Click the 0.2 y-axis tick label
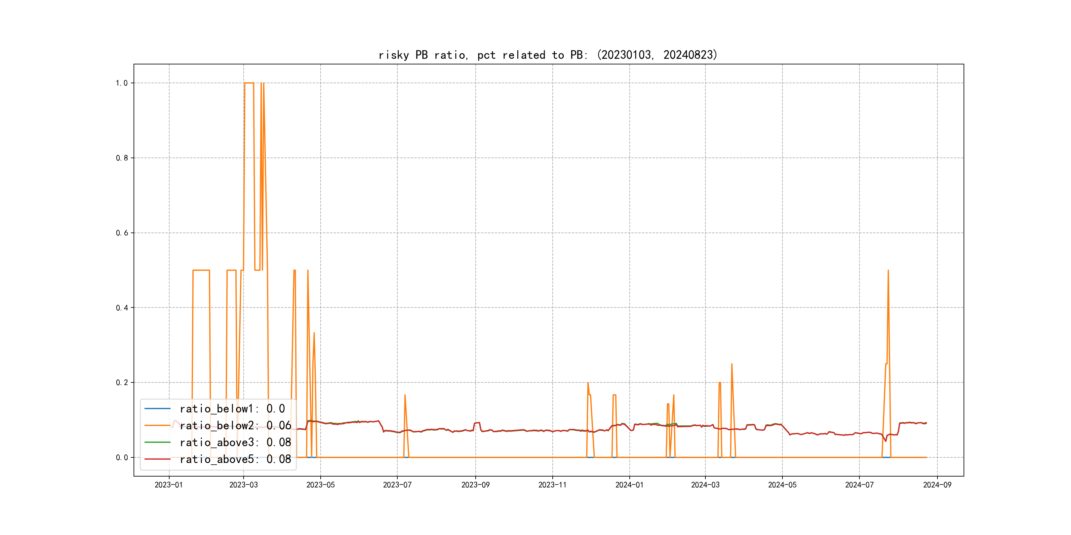Screen dimensions: 1071x535 pyautogui.click(x=121, y=382)
